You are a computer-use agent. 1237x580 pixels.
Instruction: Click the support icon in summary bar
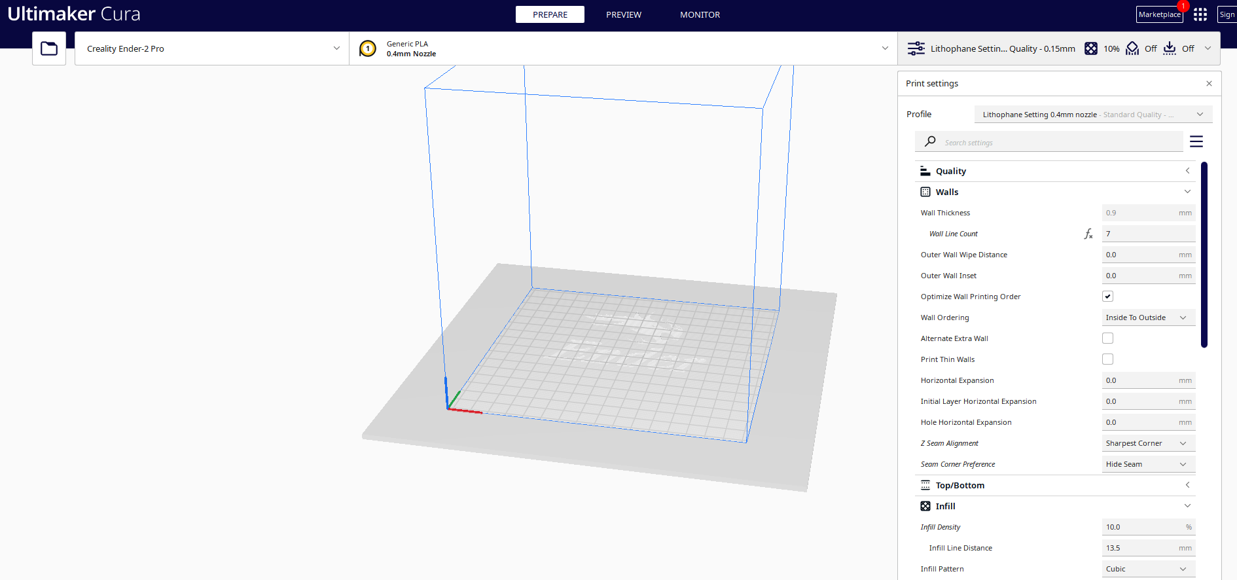(x=1132, y=48)
